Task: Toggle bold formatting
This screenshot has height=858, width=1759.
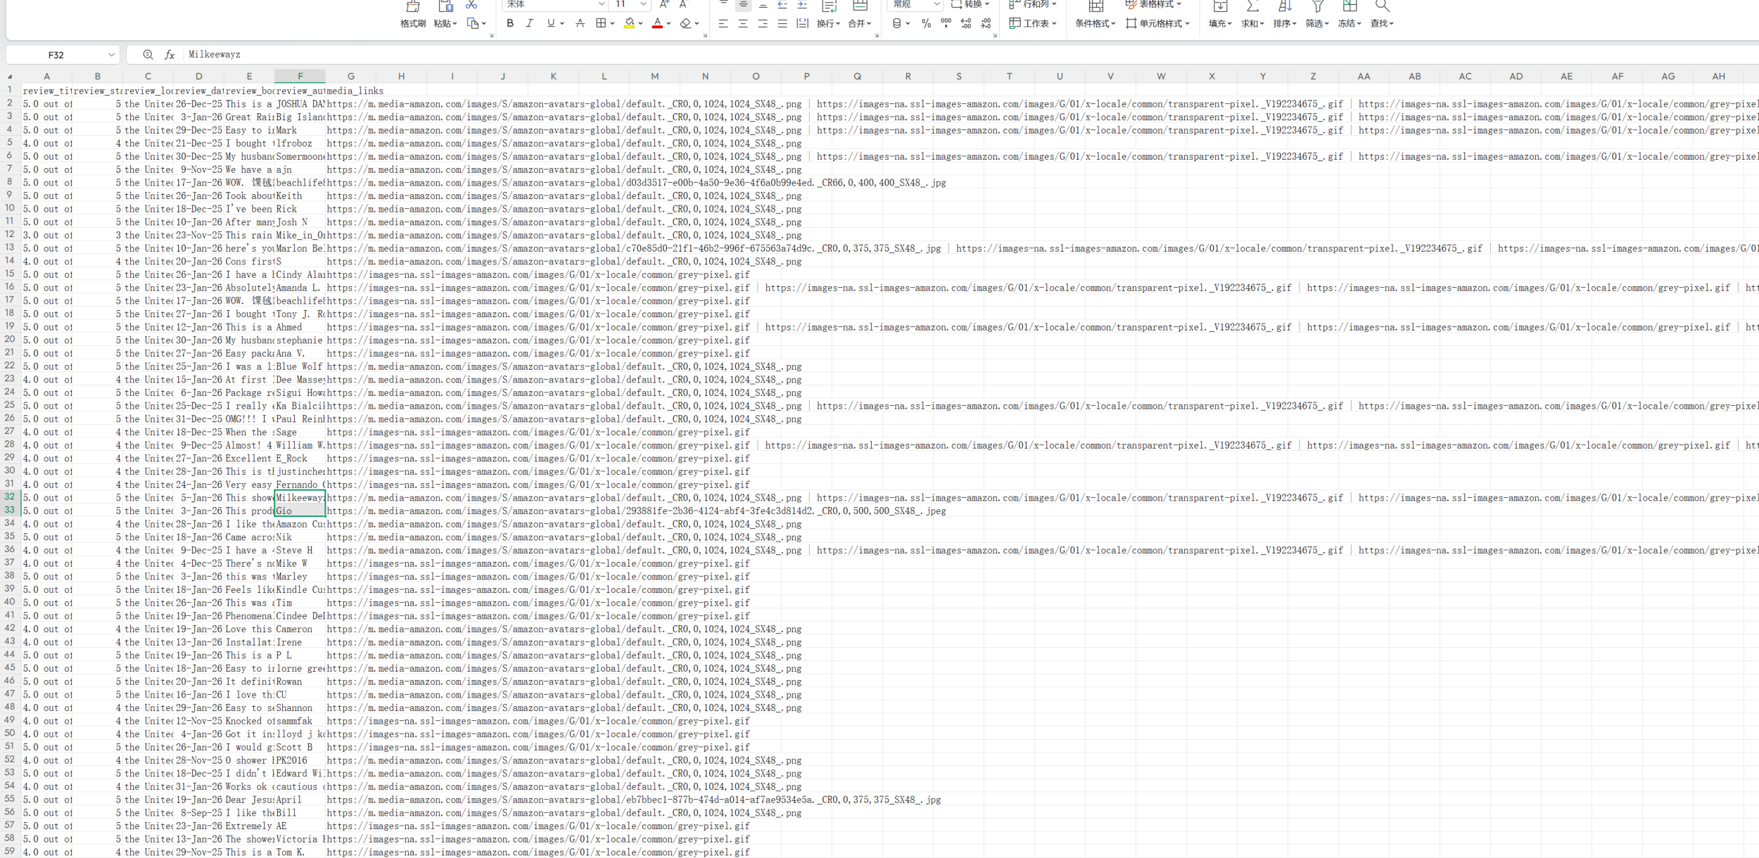Action: coord(510,23)
